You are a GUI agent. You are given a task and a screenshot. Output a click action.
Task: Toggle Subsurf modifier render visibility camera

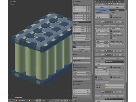point(107,4)
